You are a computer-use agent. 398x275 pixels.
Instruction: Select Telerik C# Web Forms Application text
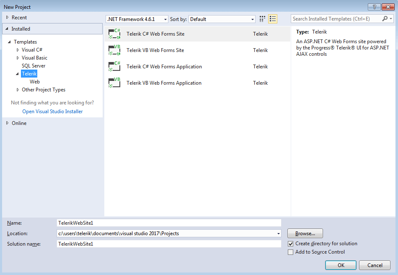click(x=164, y=67)
